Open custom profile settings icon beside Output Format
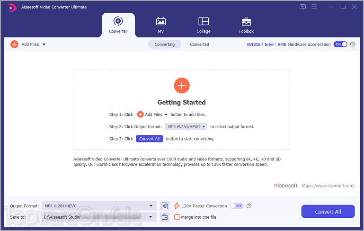 (165, 206)
